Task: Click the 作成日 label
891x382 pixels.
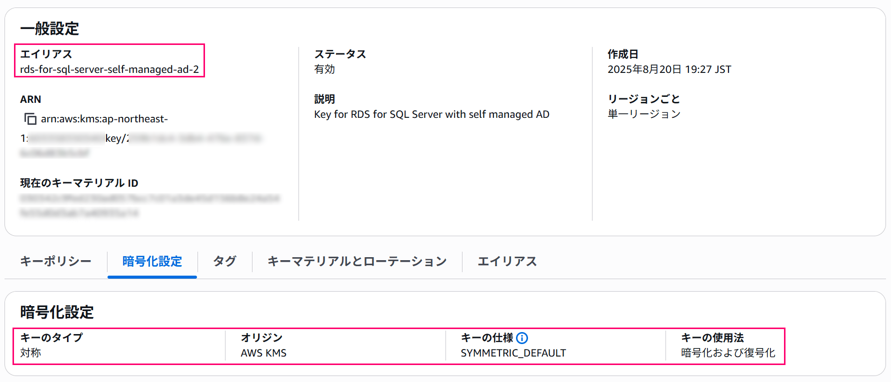Action: 623,54
